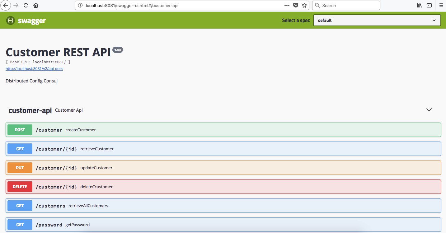
Task: Click the Home icon in the toolbar
Action: point(35,5)
